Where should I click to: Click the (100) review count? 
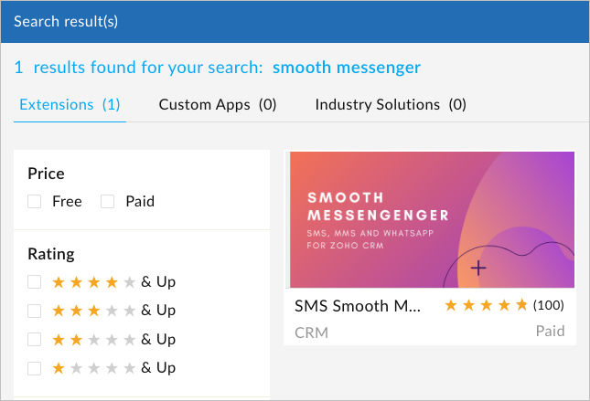548,305
